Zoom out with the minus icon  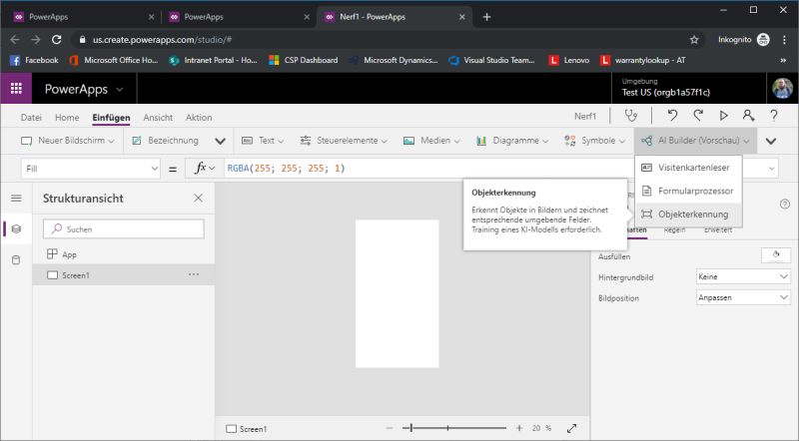[390, 428]
